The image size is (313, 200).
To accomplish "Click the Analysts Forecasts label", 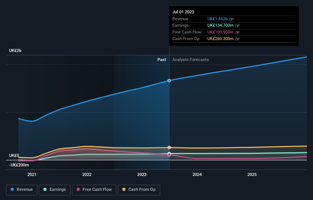I will click(x=191, y=60).
